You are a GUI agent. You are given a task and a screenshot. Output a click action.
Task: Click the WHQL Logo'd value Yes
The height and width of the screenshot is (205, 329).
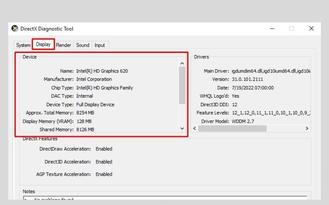point(235,96)
